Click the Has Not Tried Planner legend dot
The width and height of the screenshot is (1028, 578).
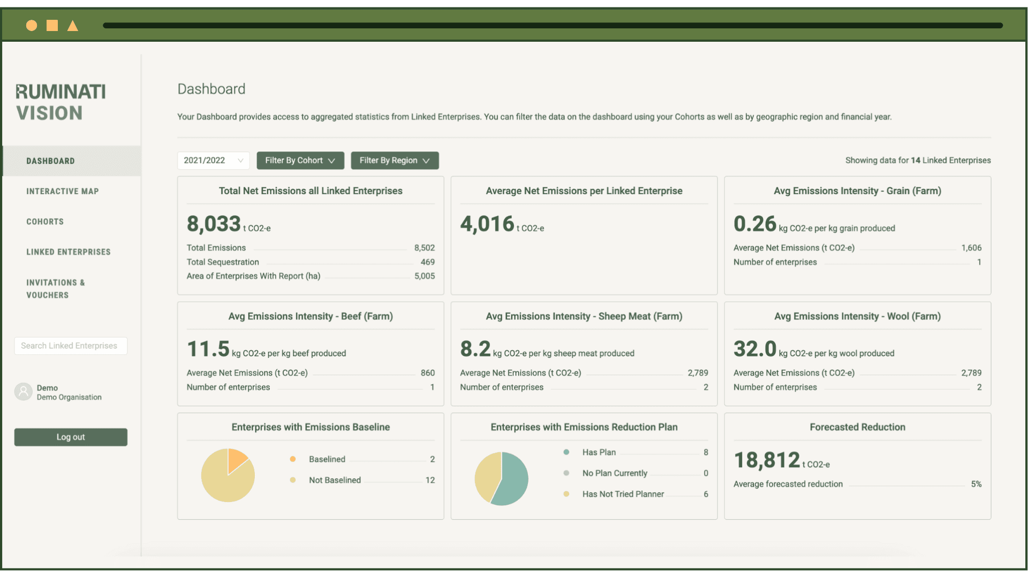point(567,494)
